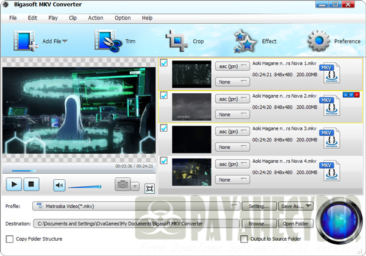Click the Matroska profile file icon
366x256 pixels.
click(x=40, y=206)
